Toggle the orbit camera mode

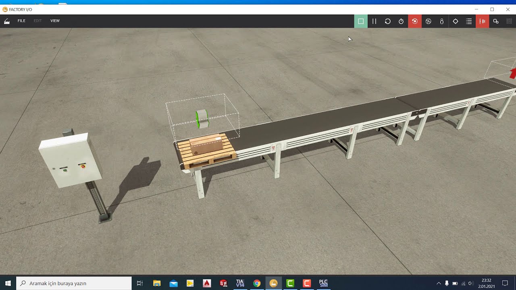(x=415, y=21)
